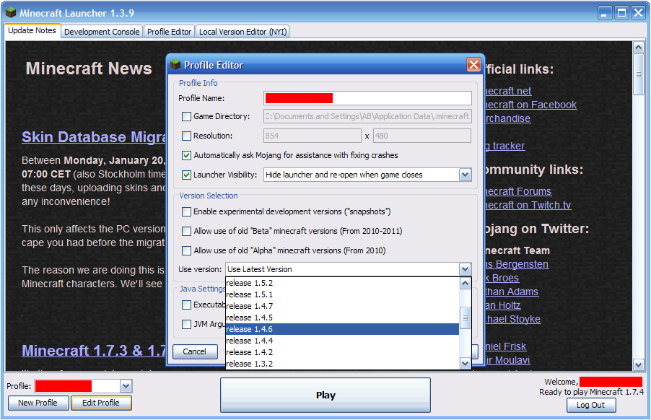The width and height of the screenshot is (651, 420).
Task: Cancel the Profile Editor dialog
Action: pos(195,352)
